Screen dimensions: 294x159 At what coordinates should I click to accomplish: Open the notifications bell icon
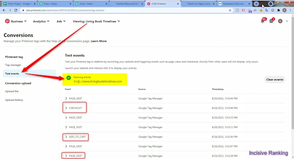coord(263,21)
